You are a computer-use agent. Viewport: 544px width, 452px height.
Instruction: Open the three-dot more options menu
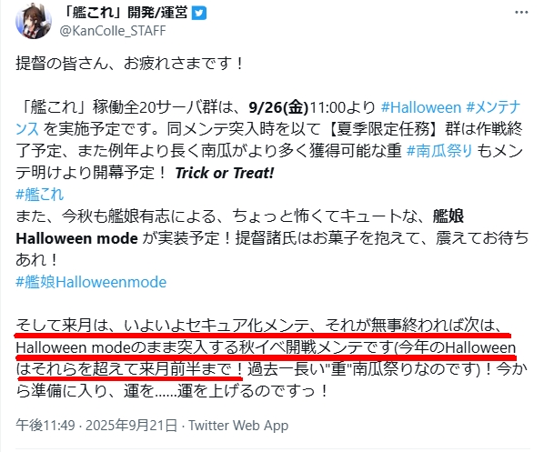[x=521, y=13]
